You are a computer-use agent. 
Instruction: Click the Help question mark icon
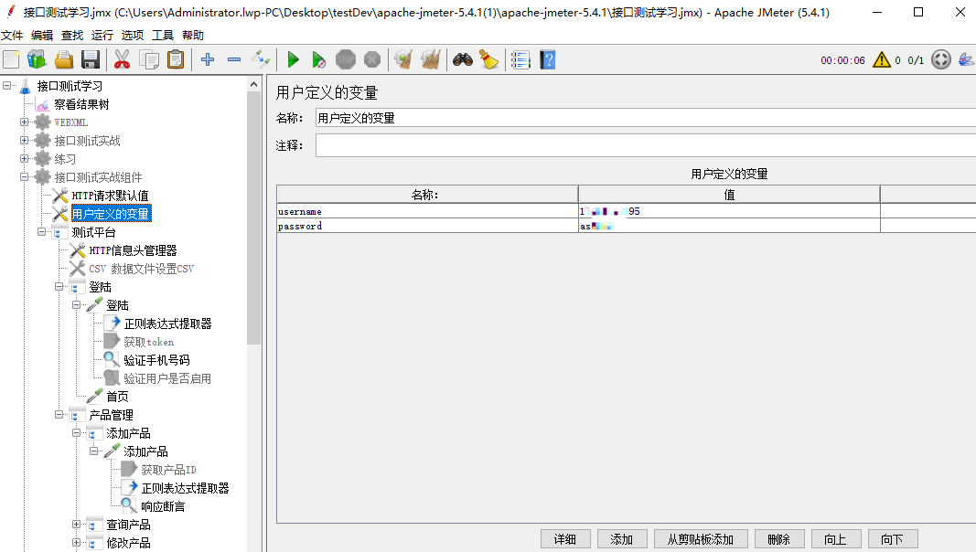pos(548,59)
